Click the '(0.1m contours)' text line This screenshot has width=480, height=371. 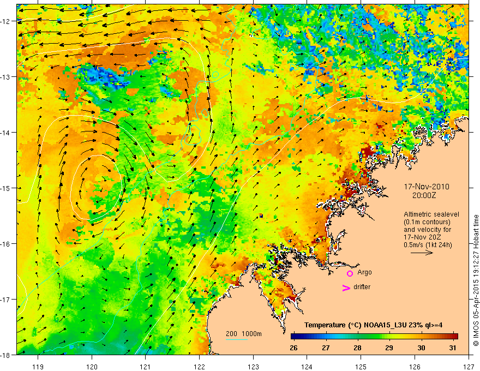427,222
